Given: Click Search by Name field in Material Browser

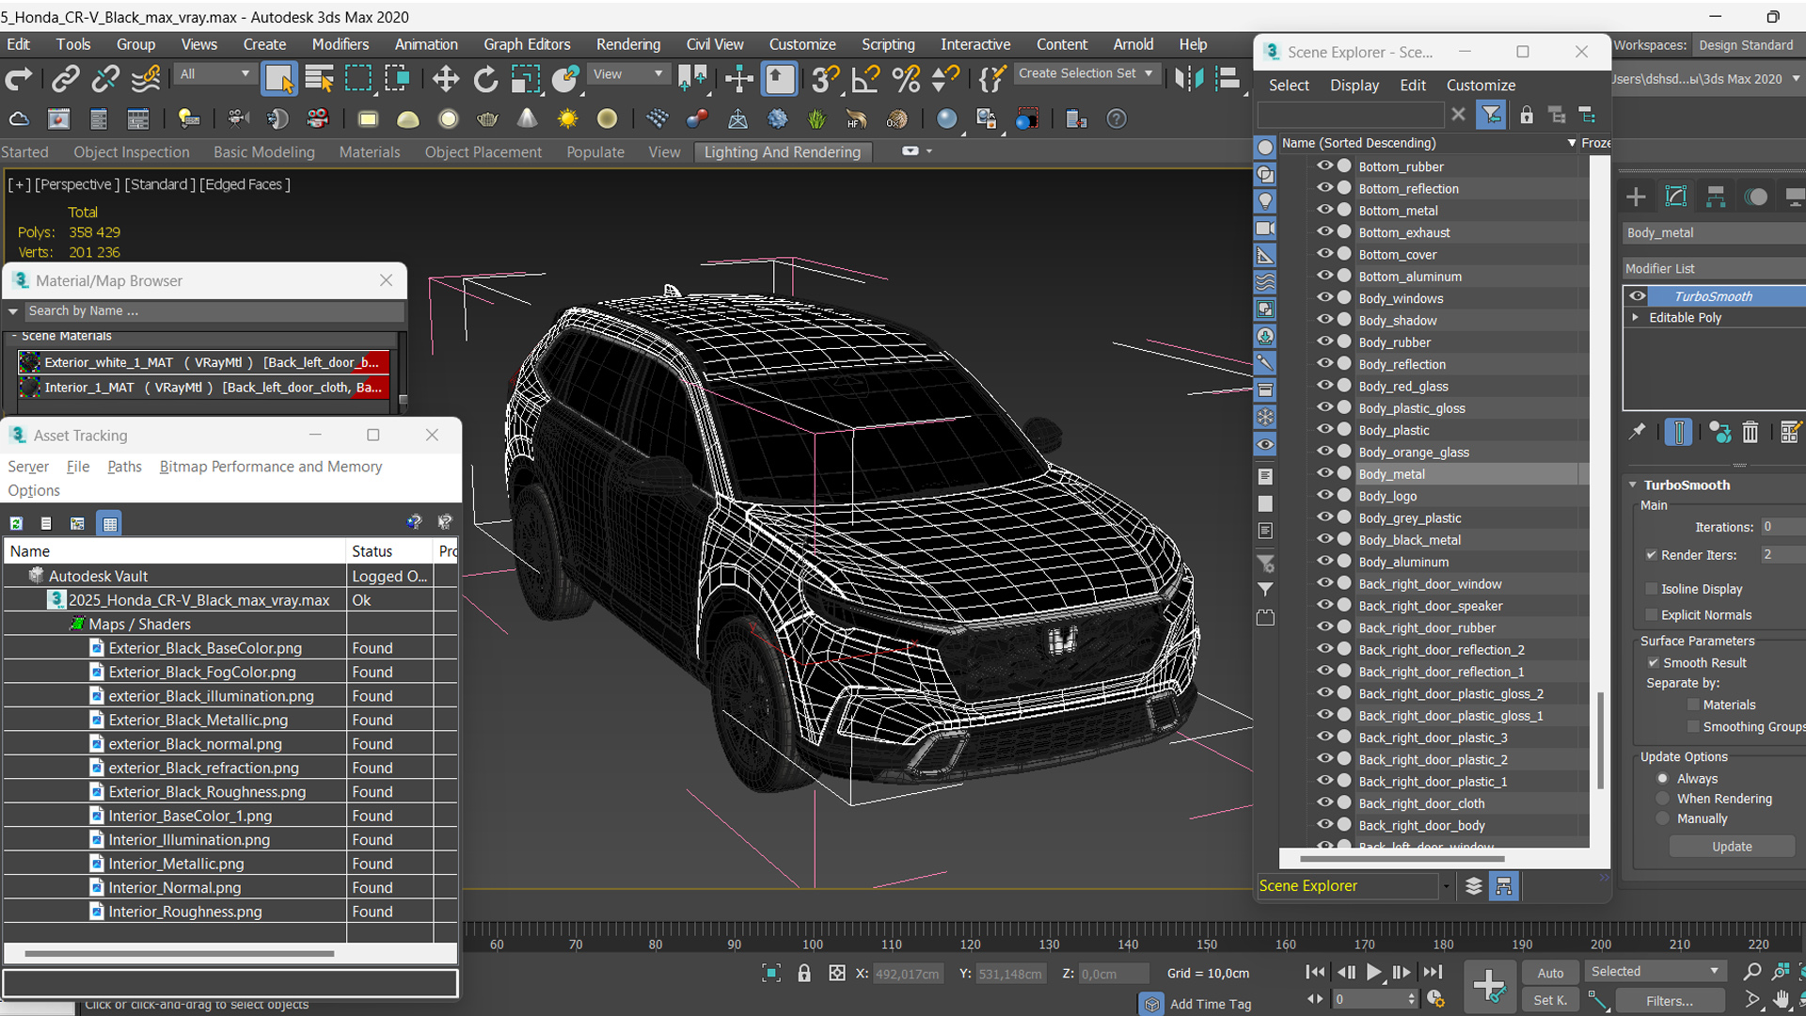Looking at the screenshot, I should (214, 311).
